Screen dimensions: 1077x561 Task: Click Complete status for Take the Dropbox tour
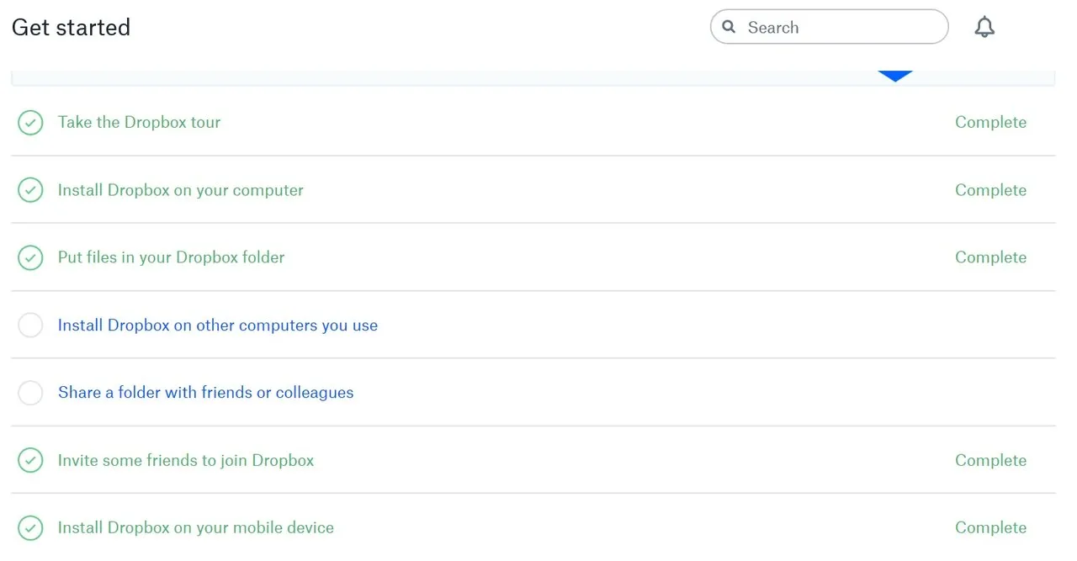(x=990, y=123)
